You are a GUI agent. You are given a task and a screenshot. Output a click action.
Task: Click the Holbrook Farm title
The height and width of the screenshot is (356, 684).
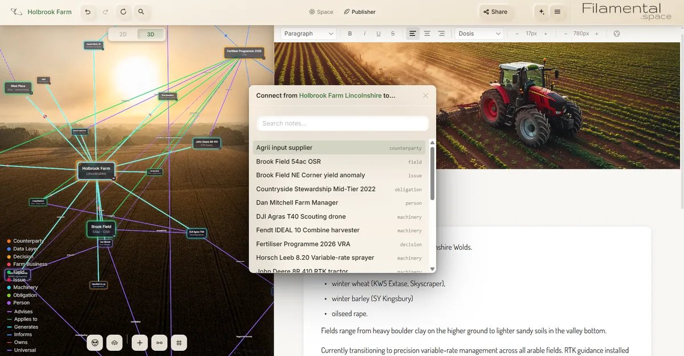point(50,11)
